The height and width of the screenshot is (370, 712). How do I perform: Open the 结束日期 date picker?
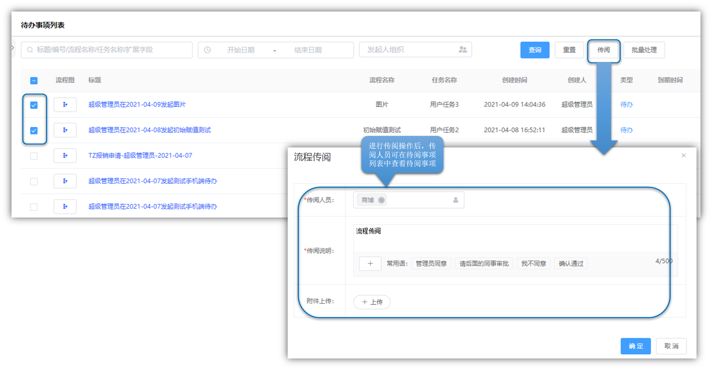tap(308, 50)
